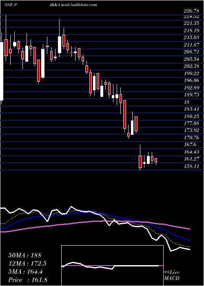This screenshot has width=204, height=286.
Task: Click the 215.03 price level label
Action: click(191, 38)
